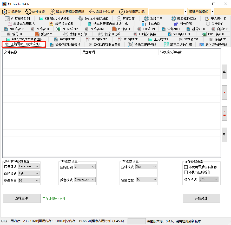The image size is (231, 225).
Task: Click the 功能分类 cube icon
Action: coord(4,12)
